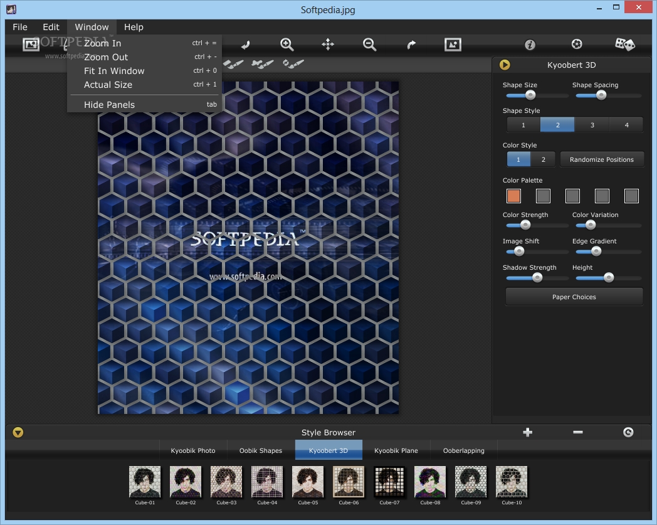
Task: Switch to the Kyoobik Photo tab
Action: click(193, 450)
